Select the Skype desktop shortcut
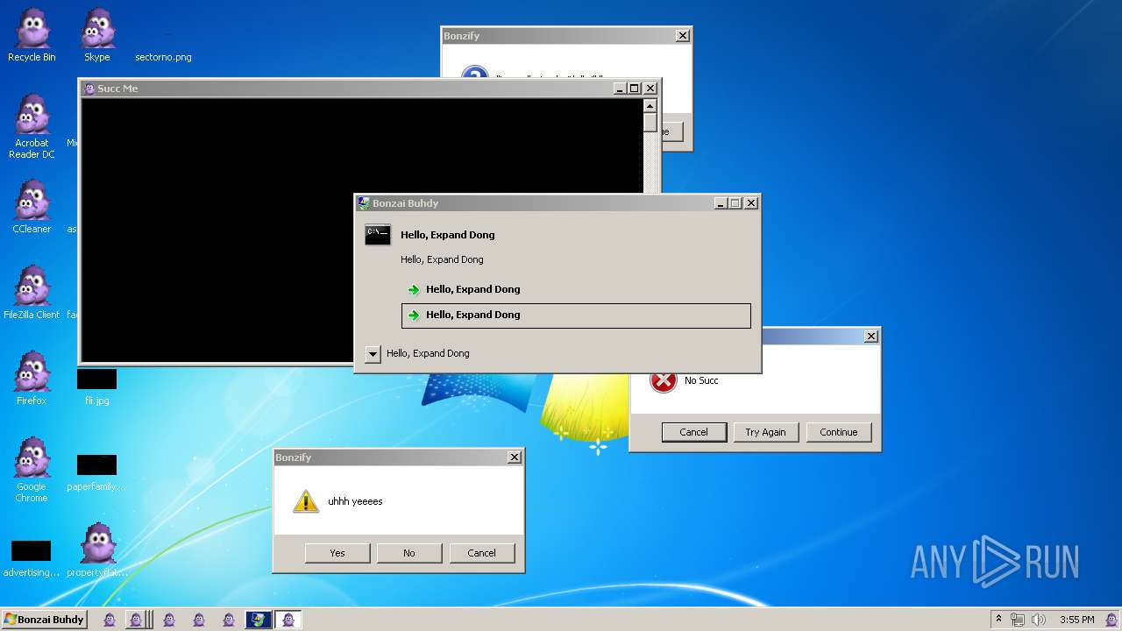1122x631 pixels. [97, 35]
